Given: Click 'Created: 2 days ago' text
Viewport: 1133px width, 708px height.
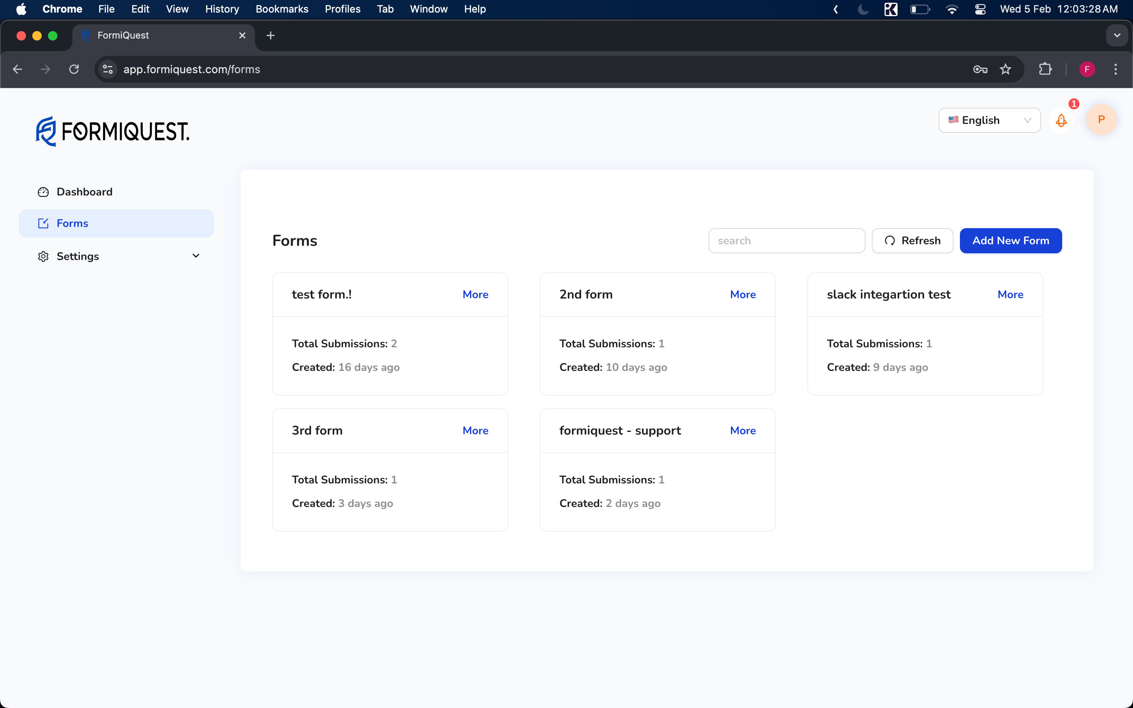Looking at the screenshot, I should 609,503.
